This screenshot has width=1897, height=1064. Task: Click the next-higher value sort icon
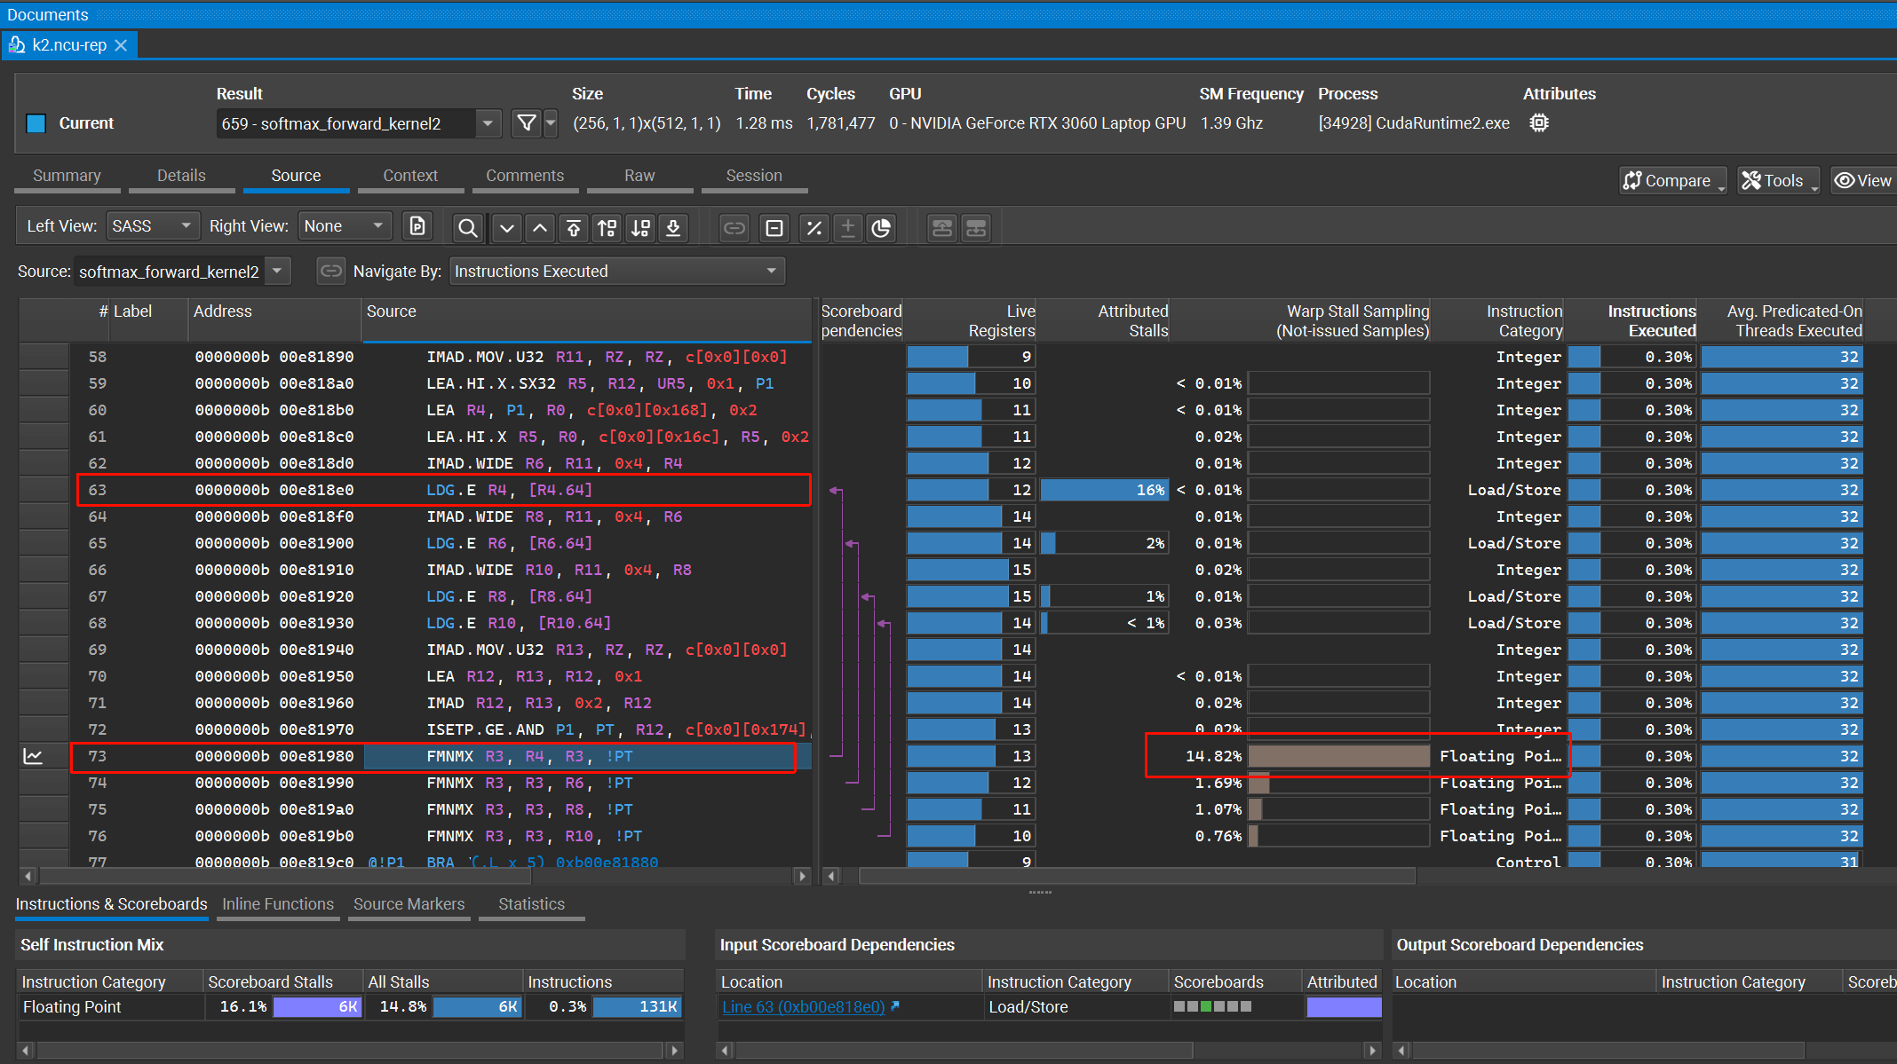(x=607, y=228)
